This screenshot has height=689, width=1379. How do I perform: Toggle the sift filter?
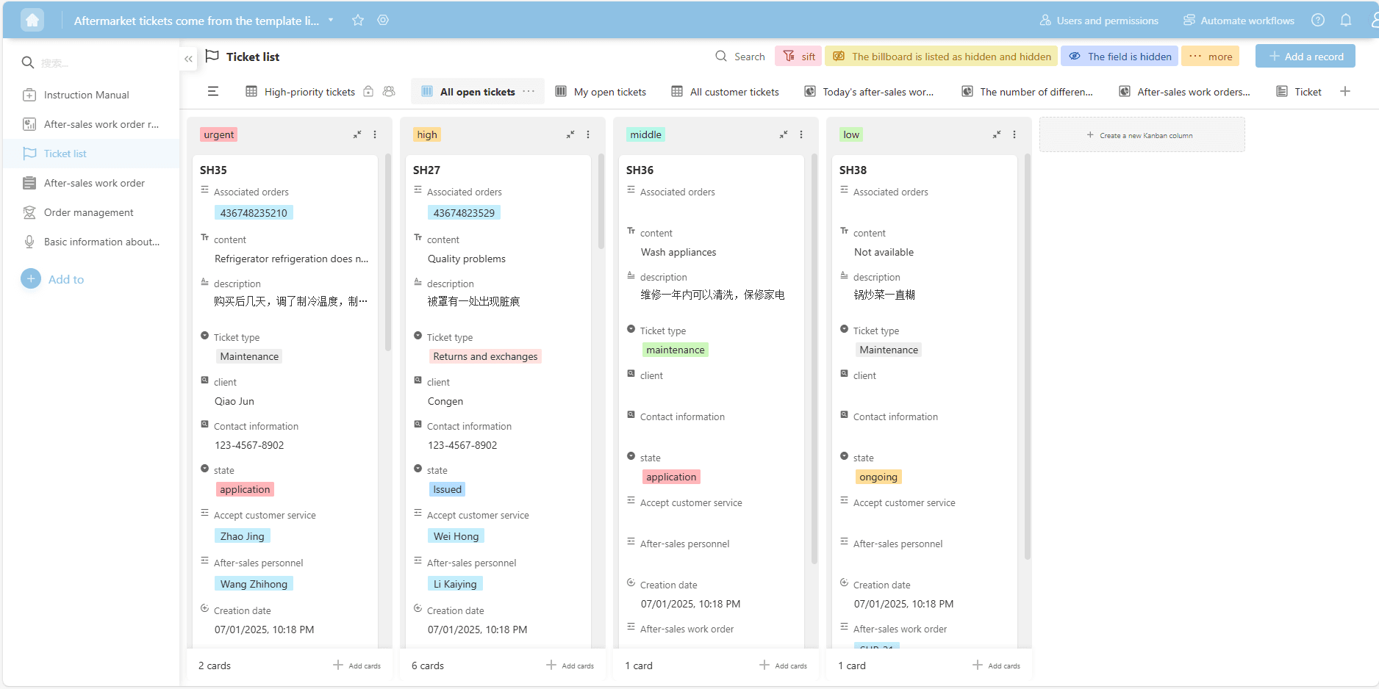click(798, 57)
